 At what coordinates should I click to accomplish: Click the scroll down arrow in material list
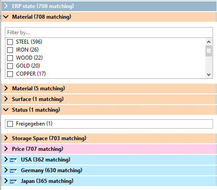tap(209, 74)
